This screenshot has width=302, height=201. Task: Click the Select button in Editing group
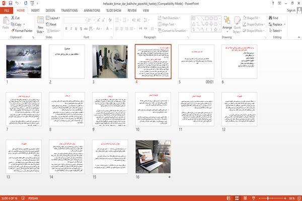pyautogui.click(x=275, y=31)
